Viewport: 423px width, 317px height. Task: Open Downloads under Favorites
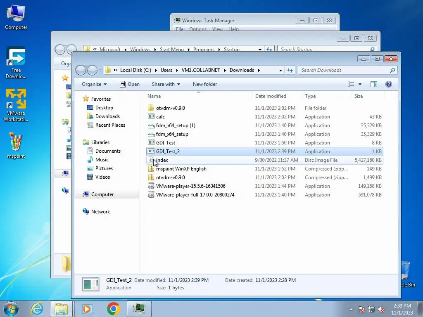click(107, 116)
